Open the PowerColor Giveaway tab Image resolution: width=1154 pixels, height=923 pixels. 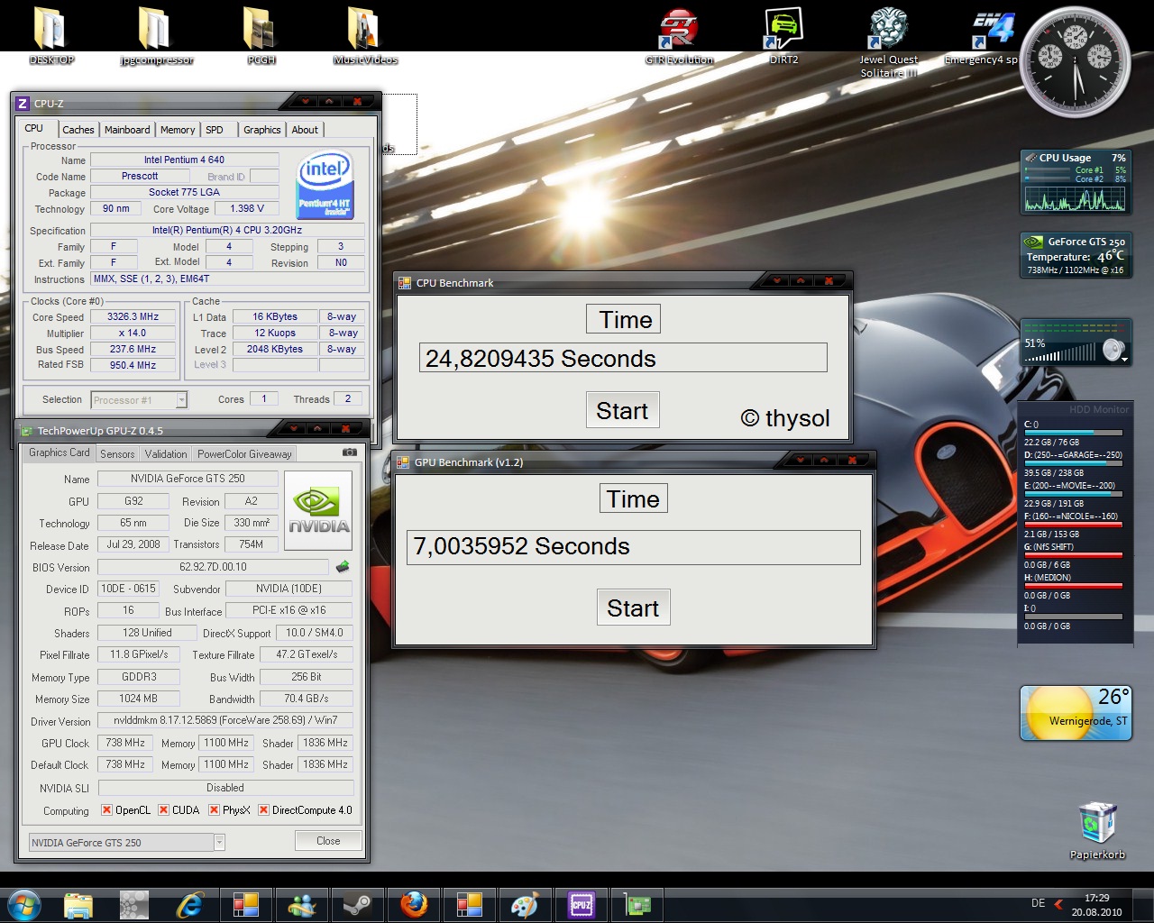(x=244, y=454)
